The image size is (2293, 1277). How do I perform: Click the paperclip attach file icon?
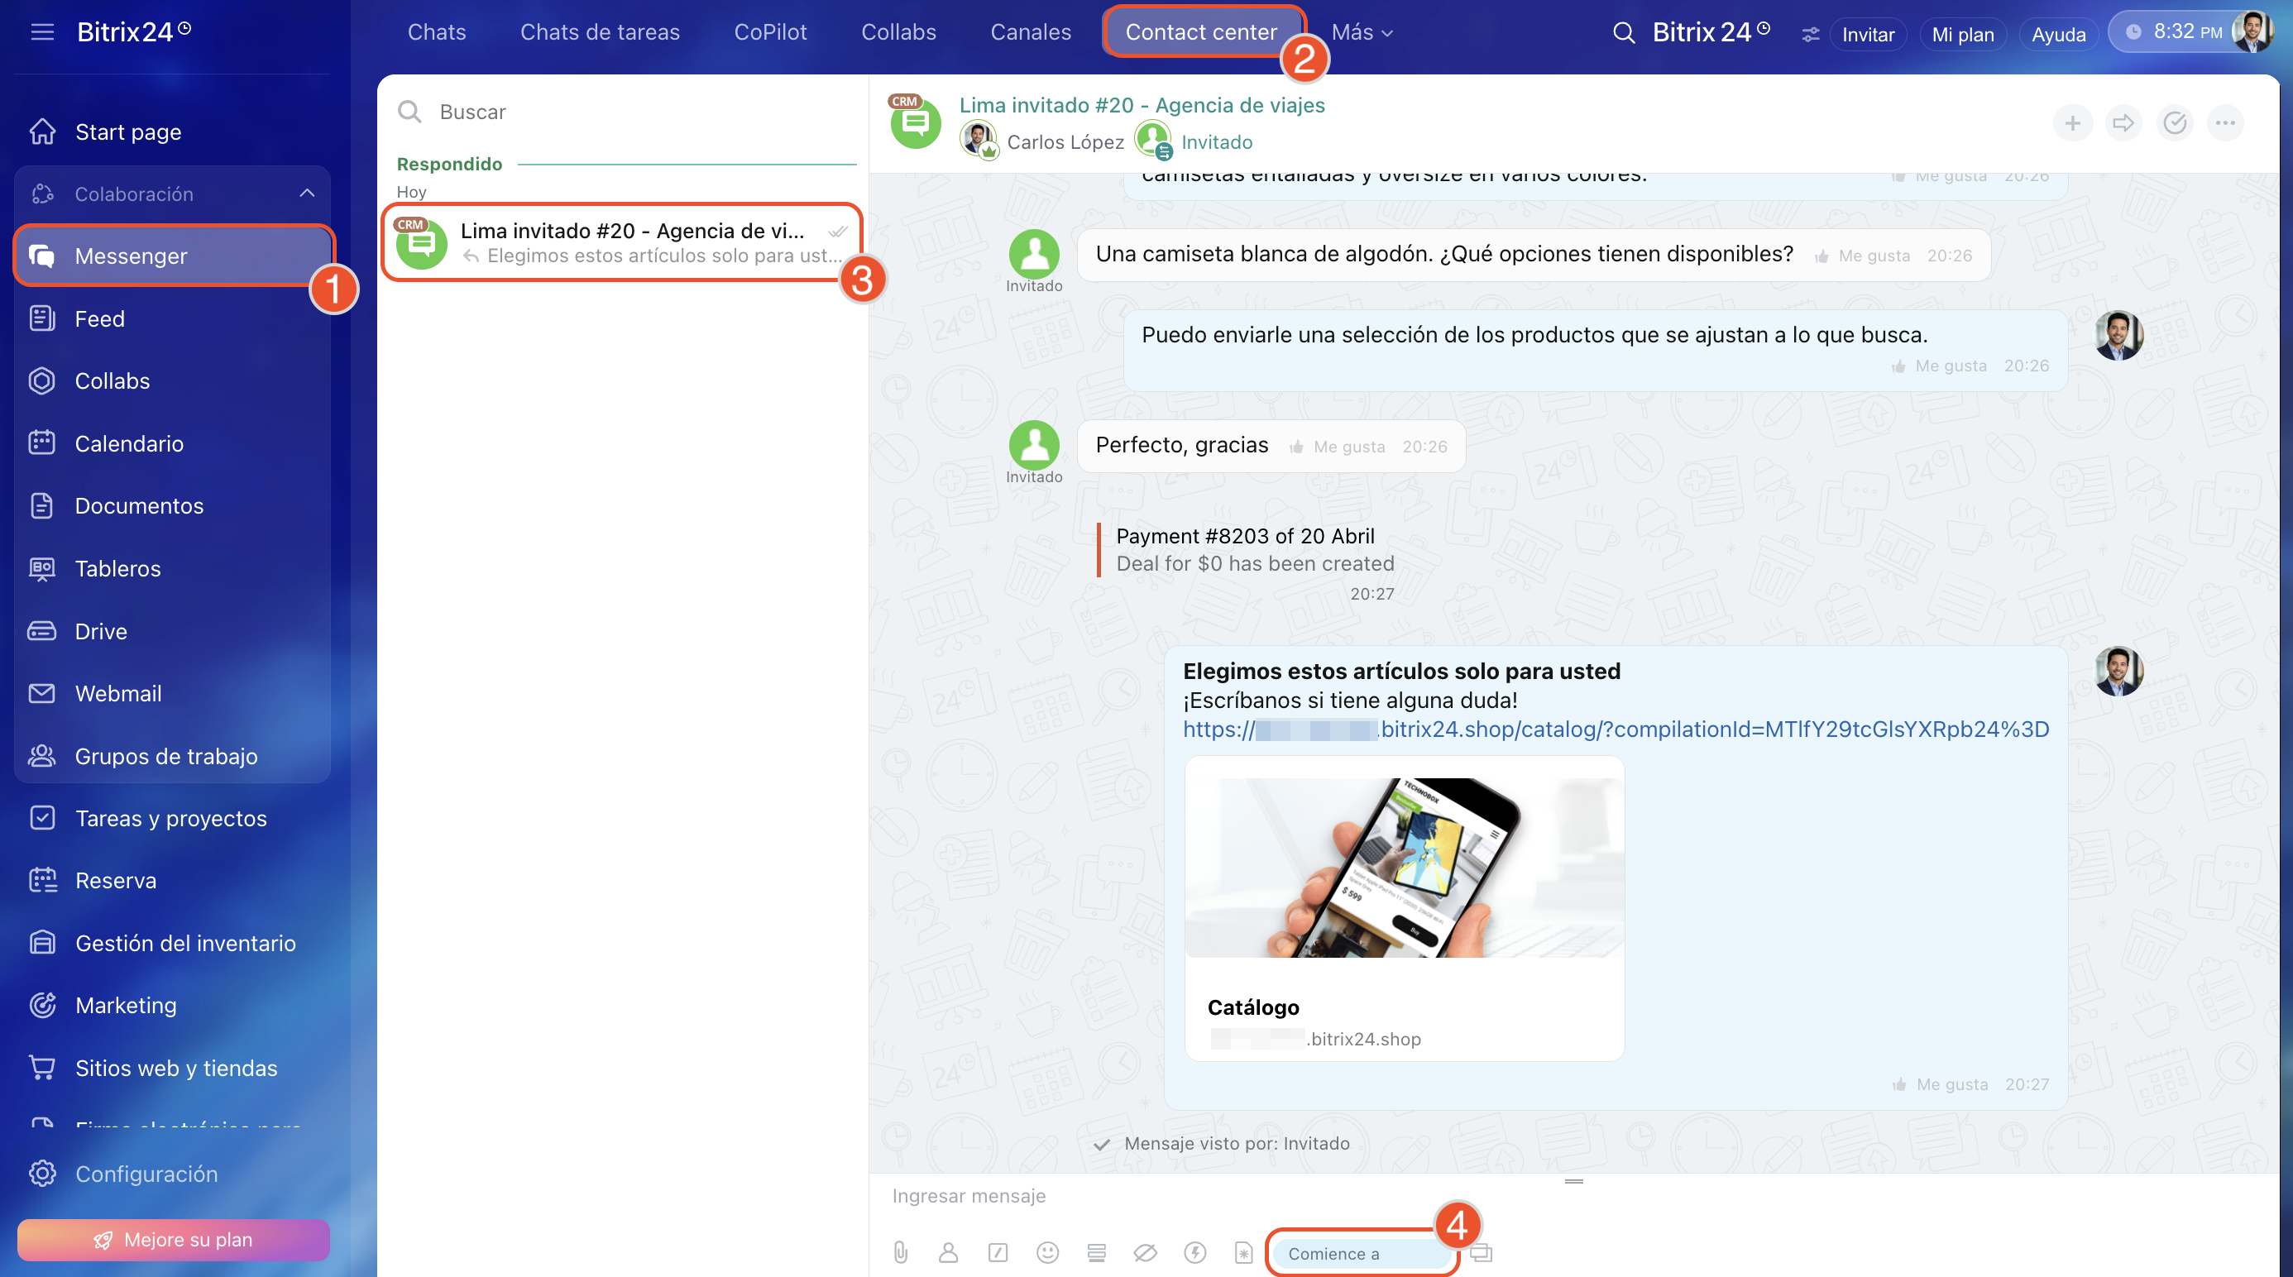pyautogui.click(x=901, y=1253)
